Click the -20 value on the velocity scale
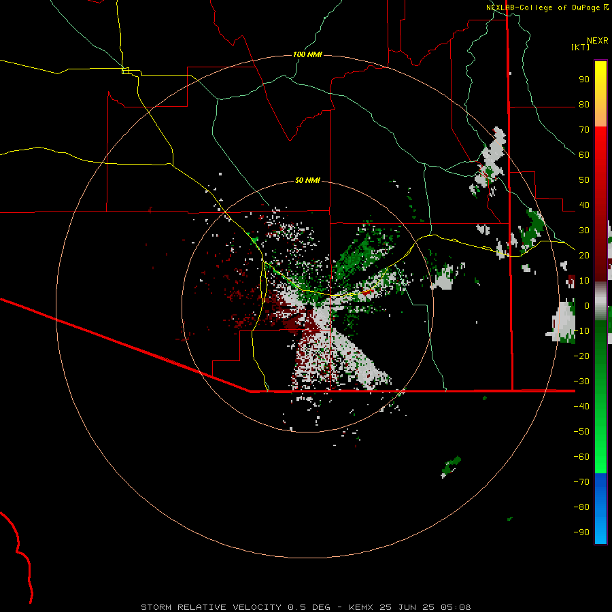This screenshot has width=612, height=612. pyautogui.click(x=581, y=356)
